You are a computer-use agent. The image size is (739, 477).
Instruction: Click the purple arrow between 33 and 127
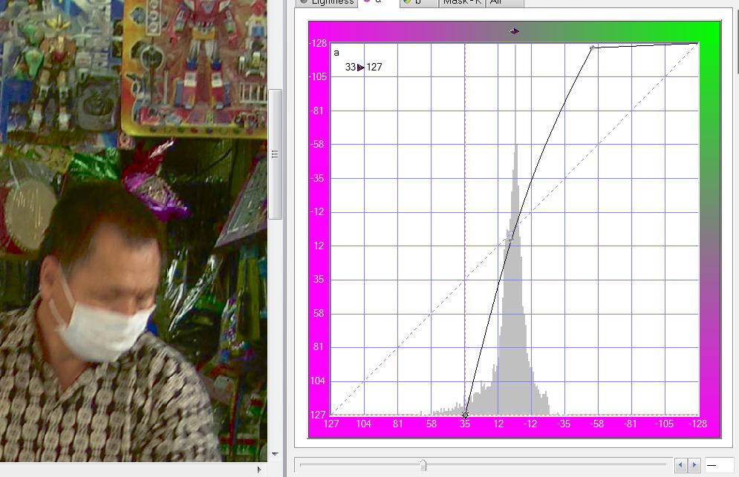point(360,68)
